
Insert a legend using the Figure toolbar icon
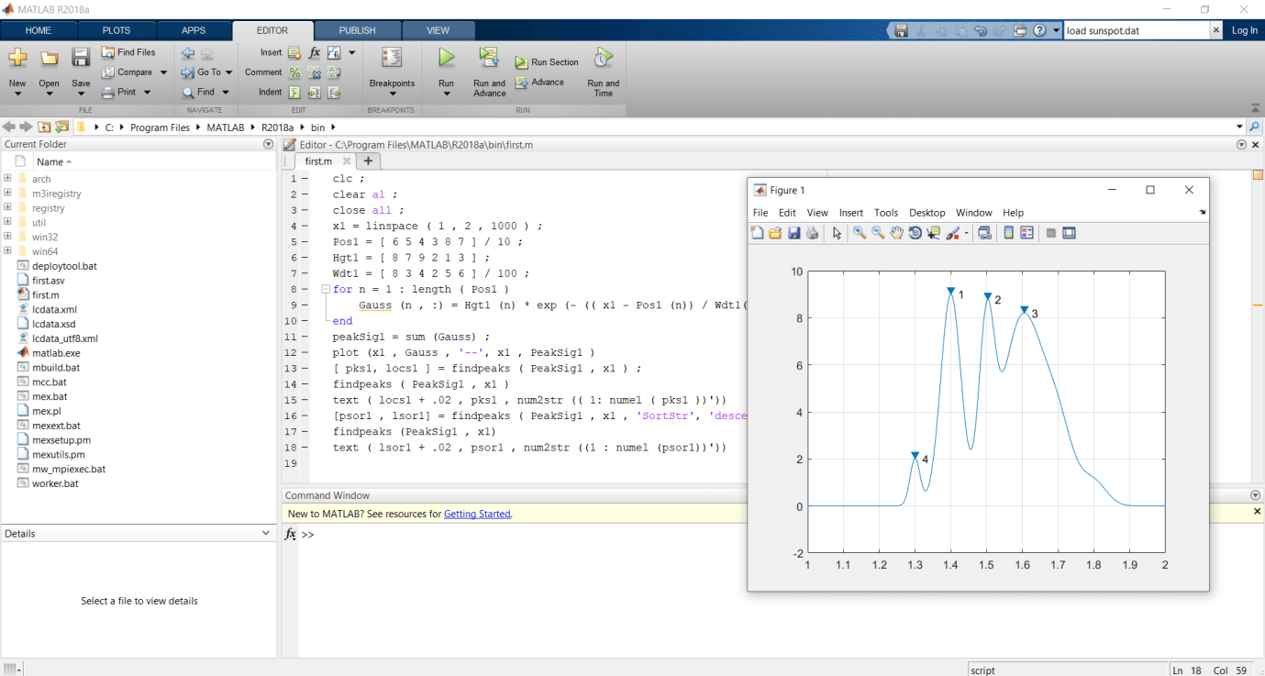[x=1026, y=233]
